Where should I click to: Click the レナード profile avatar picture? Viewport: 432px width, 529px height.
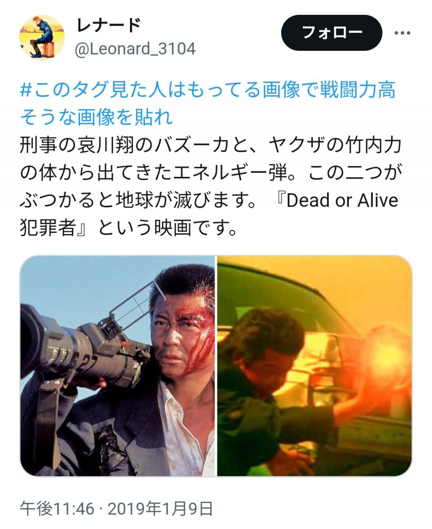point(42,37)
